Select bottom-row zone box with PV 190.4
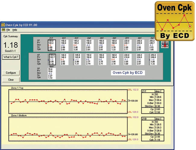Viewport: 196px width, 150px height. click(x=115, y=59)
